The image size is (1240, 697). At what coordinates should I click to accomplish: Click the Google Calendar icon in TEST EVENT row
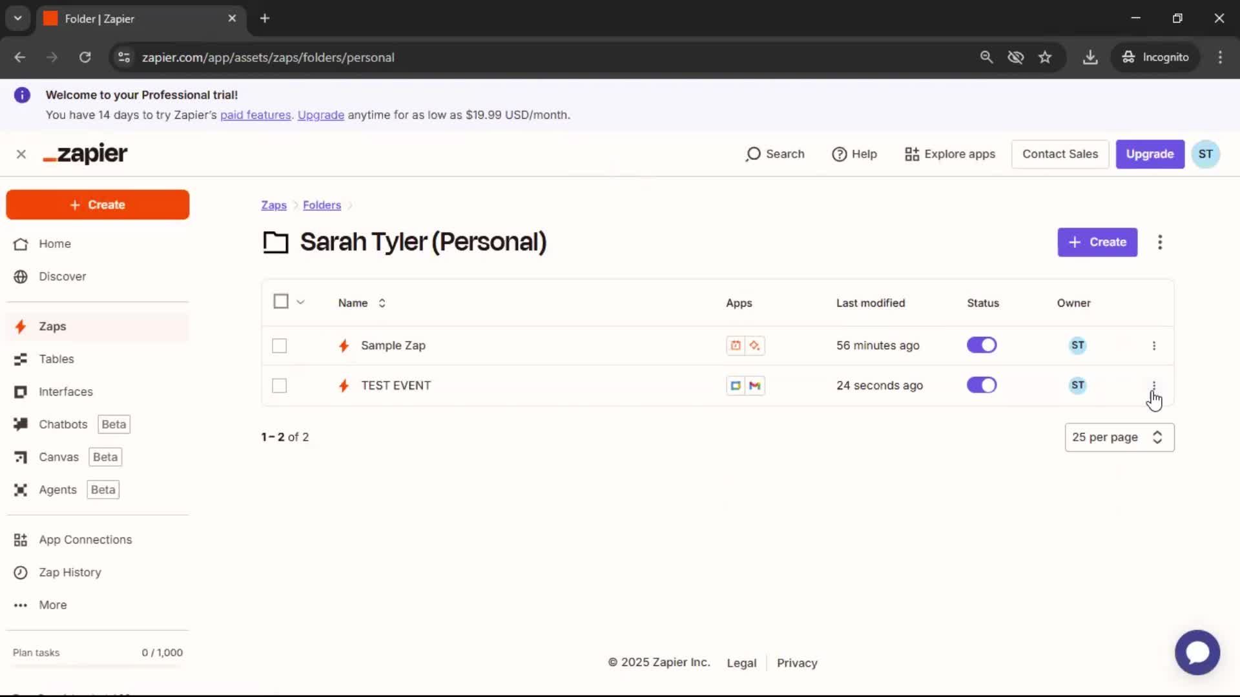click(736, 385)
